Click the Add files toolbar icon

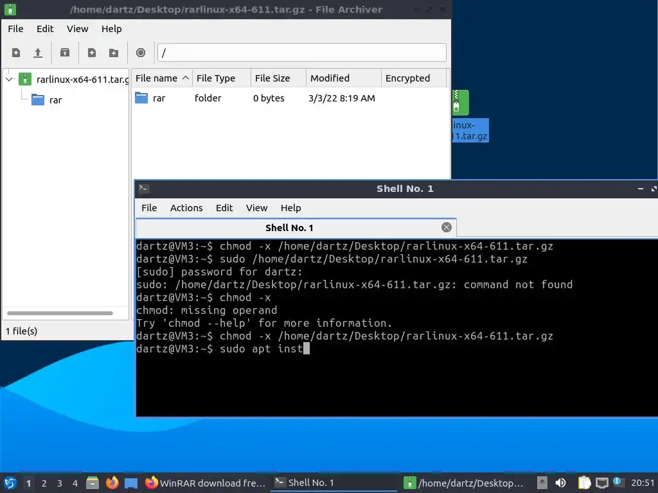(x=91, y=53)
